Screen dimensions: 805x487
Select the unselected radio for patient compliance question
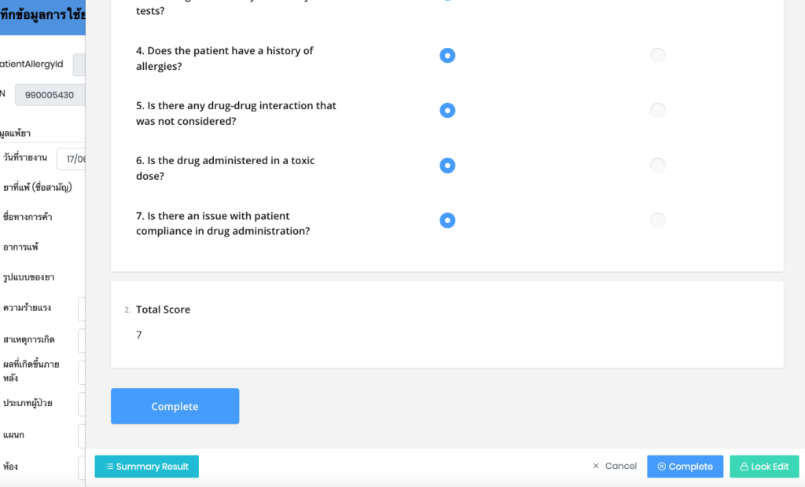(658, 220)
